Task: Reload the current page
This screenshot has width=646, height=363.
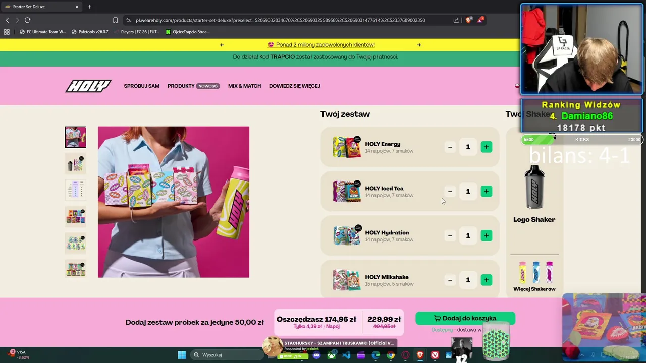Action: click(x=27, y=20)
